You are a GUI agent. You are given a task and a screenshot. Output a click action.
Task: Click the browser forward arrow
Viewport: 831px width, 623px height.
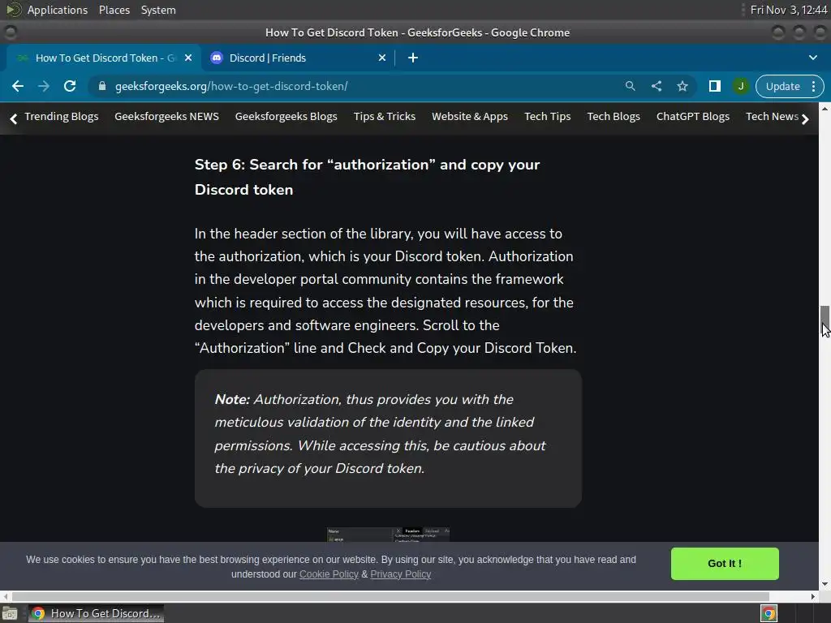(x=44, y=86)
